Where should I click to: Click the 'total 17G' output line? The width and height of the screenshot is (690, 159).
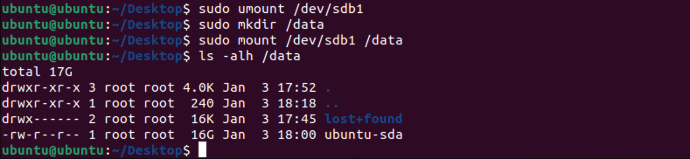tap(37, 72)
